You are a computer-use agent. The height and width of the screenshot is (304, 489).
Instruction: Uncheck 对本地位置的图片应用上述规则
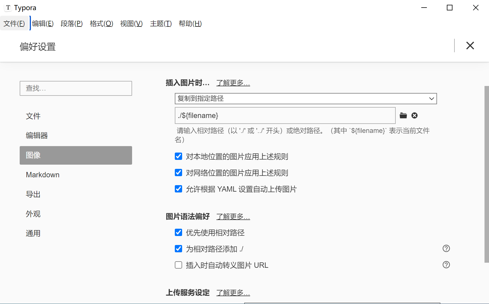(178, 156)
